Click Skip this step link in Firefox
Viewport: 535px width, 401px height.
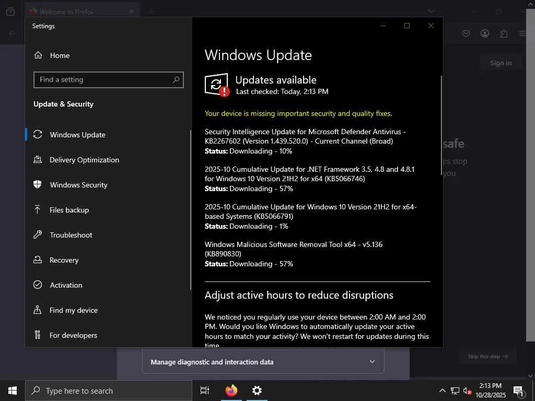click(x=487, y=356)
